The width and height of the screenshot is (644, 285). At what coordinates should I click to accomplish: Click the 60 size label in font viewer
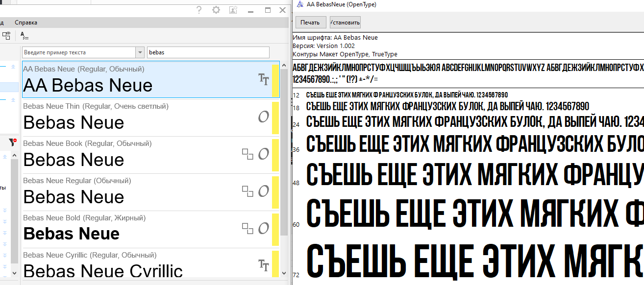[296, 225]
